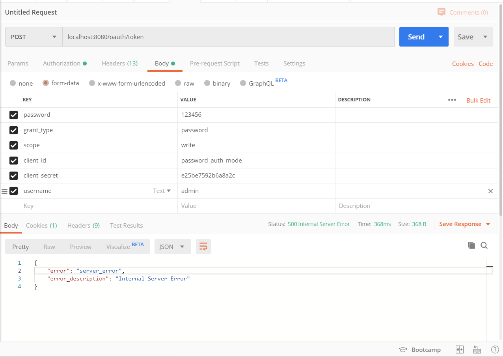Screen dimensions: 503x357
Task: Click the request URL input field
Action: pyautogui.click(x=229, y=37)
